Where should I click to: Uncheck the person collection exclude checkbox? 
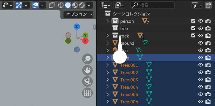point(193,21)
